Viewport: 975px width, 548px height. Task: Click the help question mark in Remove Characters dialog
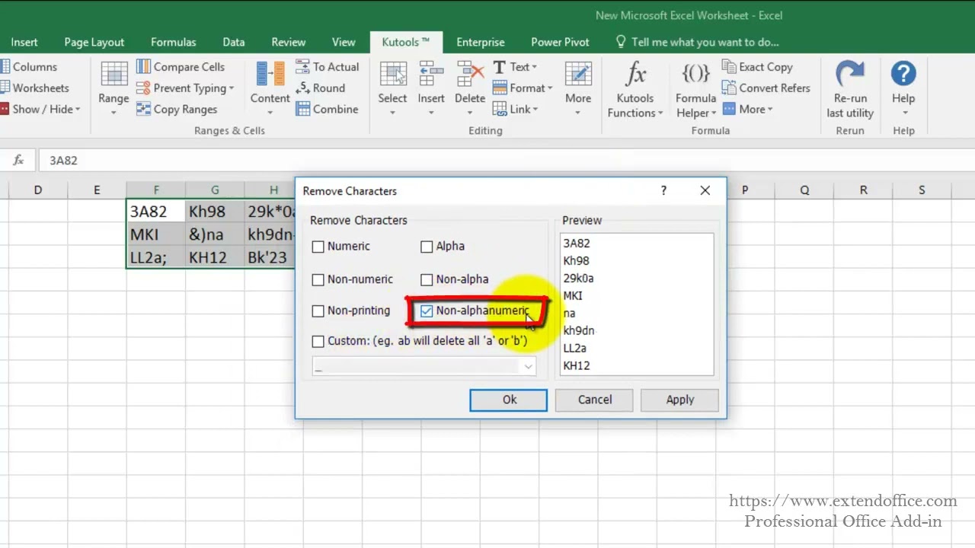(x=663, y=190)
